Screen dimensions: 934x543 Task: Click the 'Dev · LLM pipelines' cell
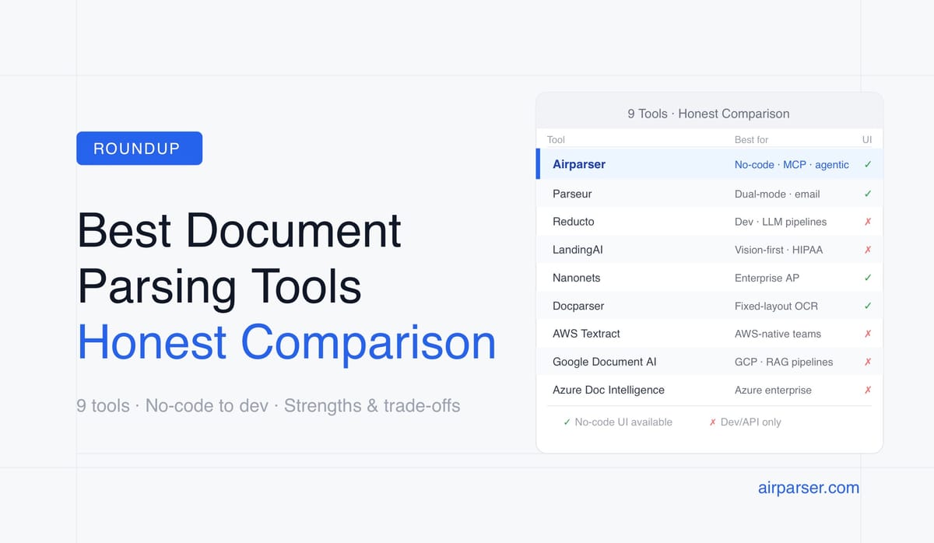tap(781, 222)
